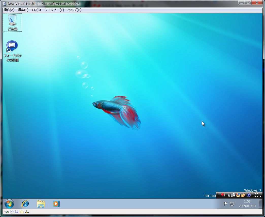Click the Virtual PC CD drive status icon

(12, 212)
